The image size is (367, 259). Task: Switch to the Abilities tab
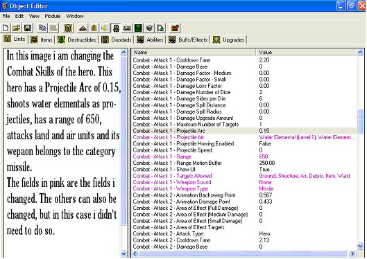[x=150, y=40]
